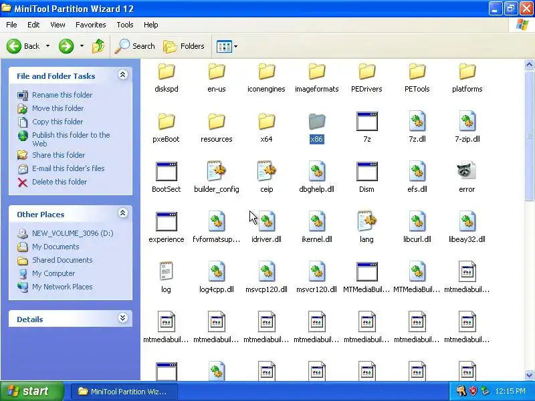535x401 pixels.
Task: Click MiniTool Partition Wiz taskbar button
Action: (124, 392)
